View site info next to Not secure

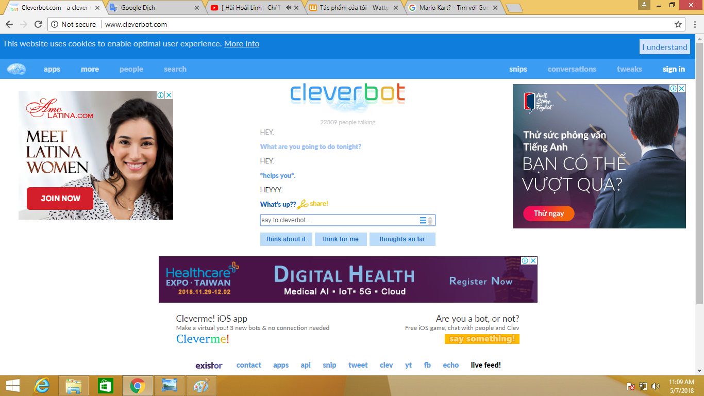[55, 24]
